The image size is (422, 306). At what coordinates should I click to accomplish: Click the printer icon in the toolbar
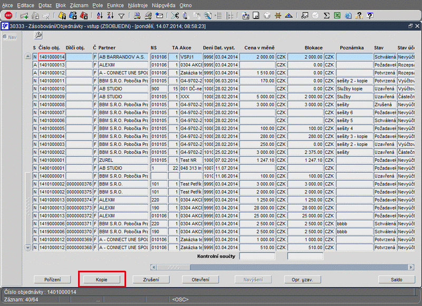137,16
